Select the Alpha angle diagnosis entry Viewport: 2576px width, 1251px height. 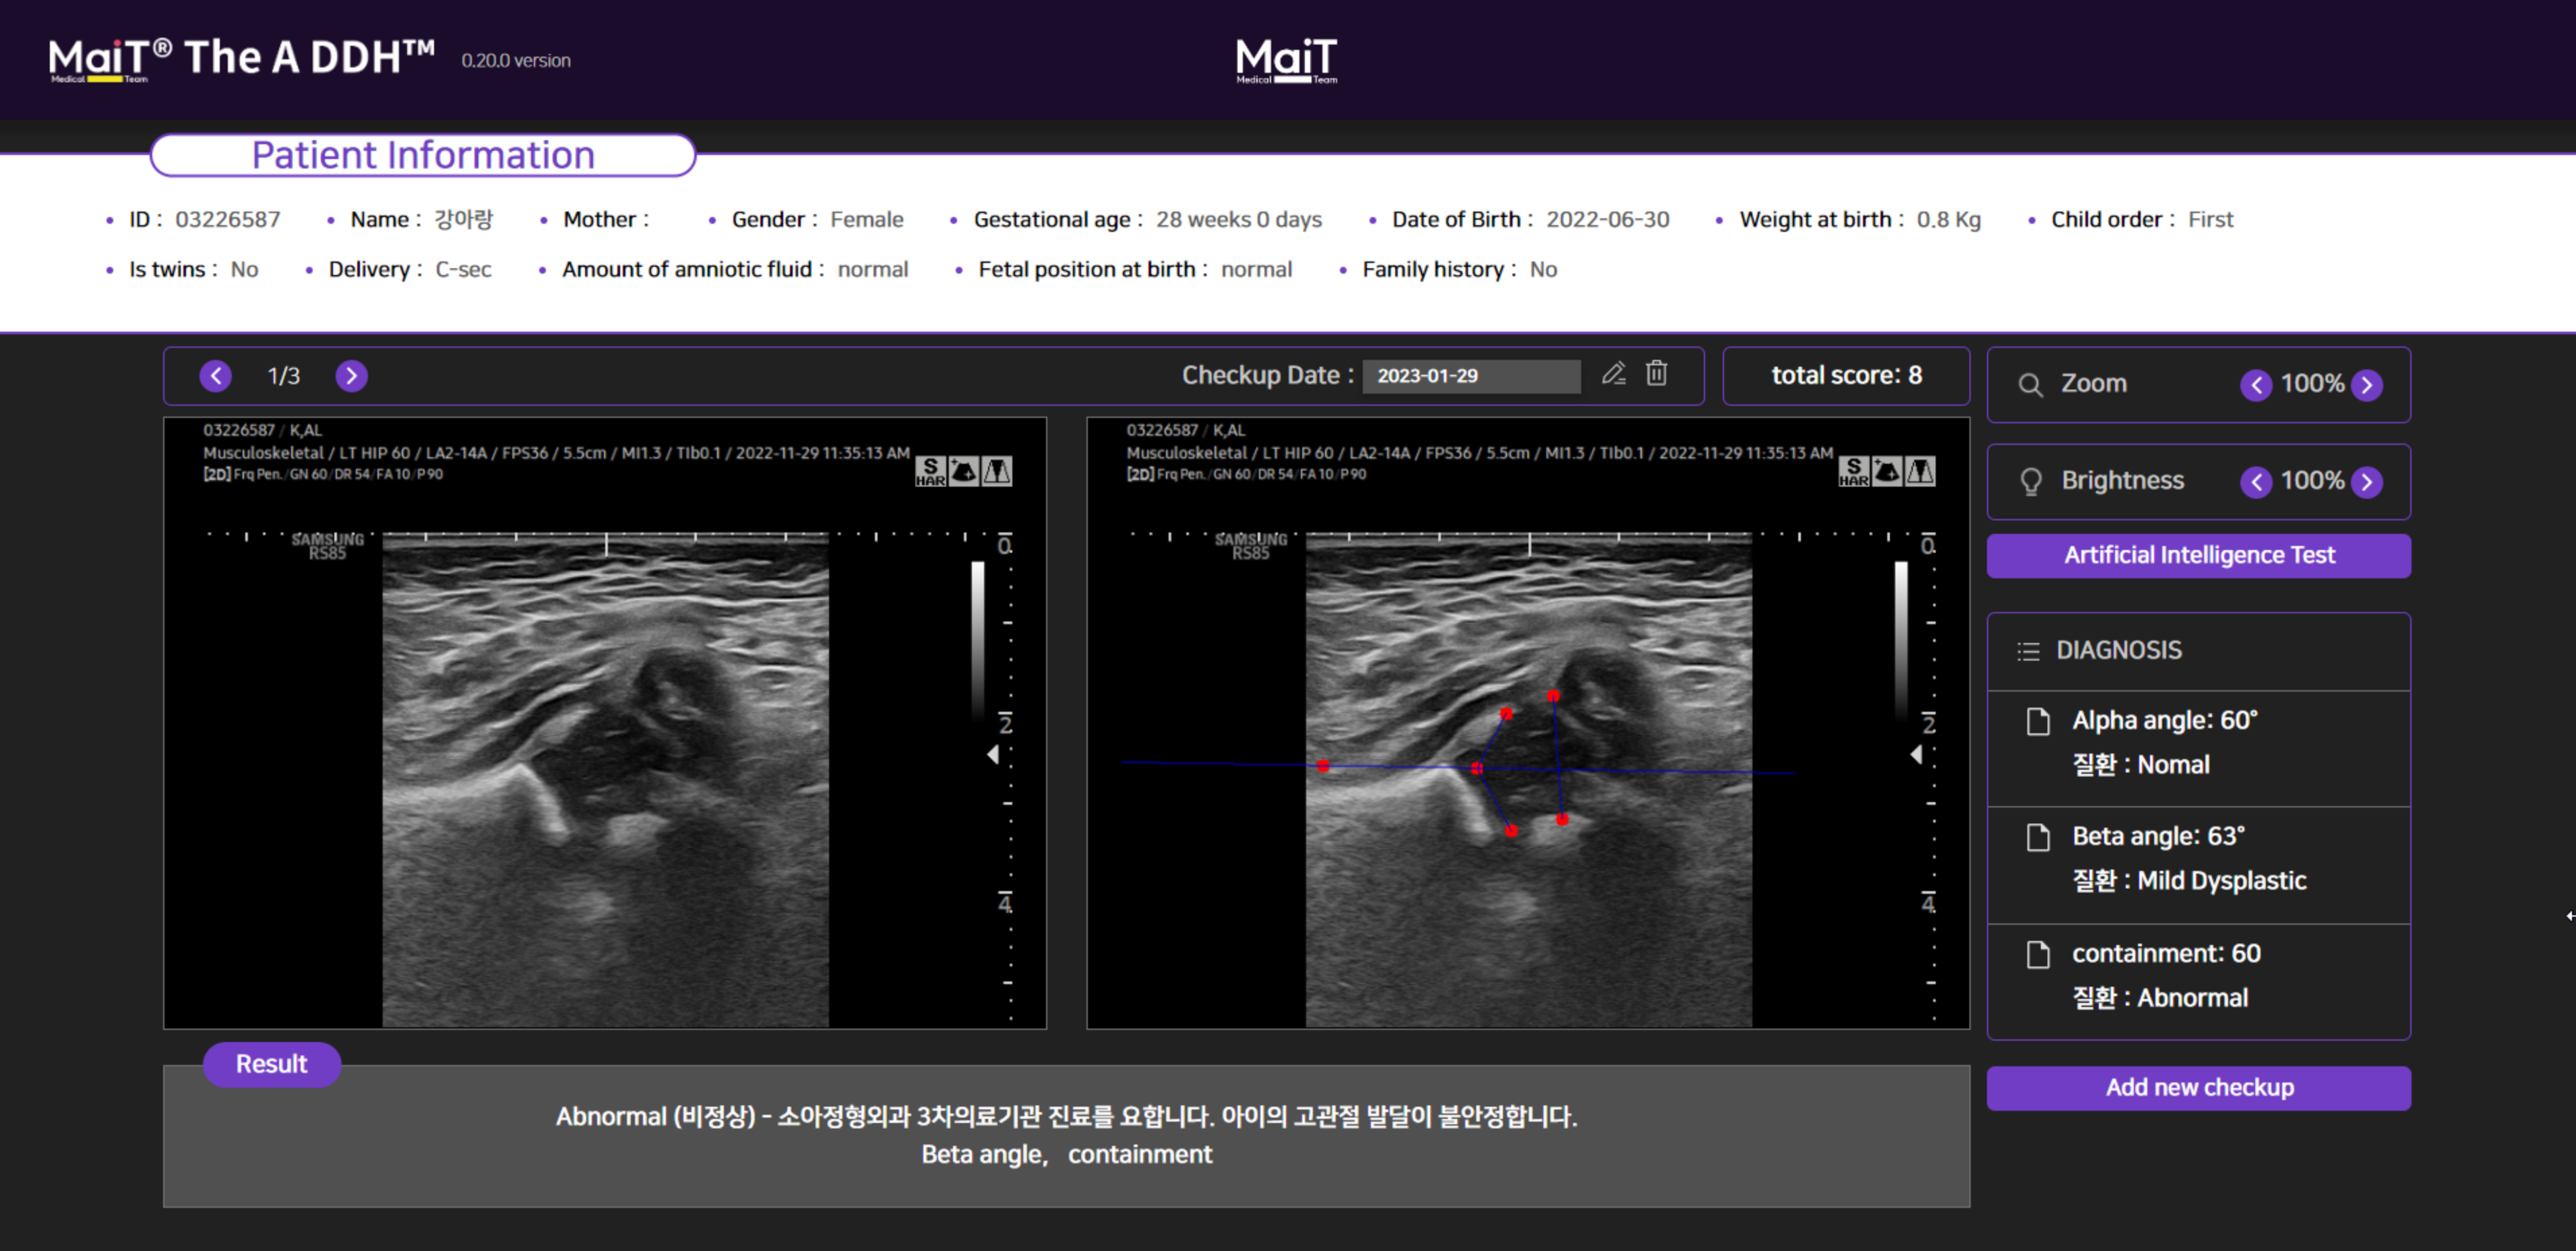click(2164, 721)
